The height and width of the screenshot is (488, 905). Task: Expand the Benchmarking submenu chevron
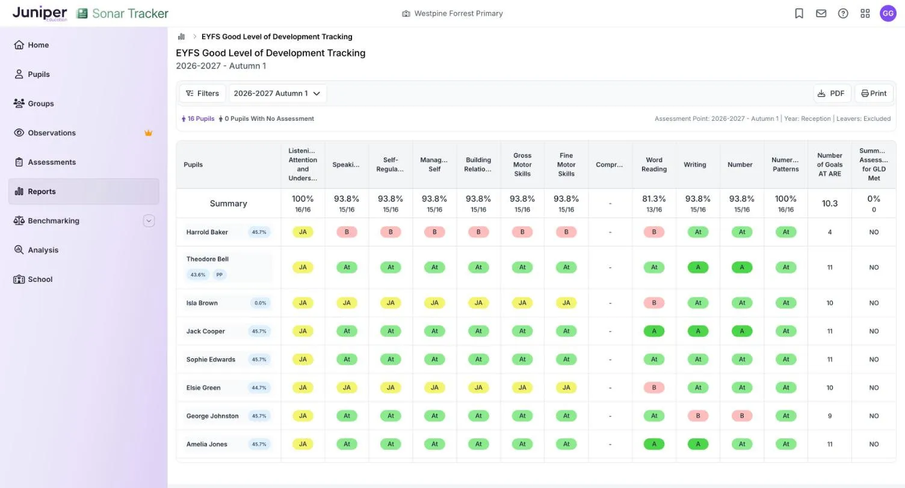pos(149,221)
